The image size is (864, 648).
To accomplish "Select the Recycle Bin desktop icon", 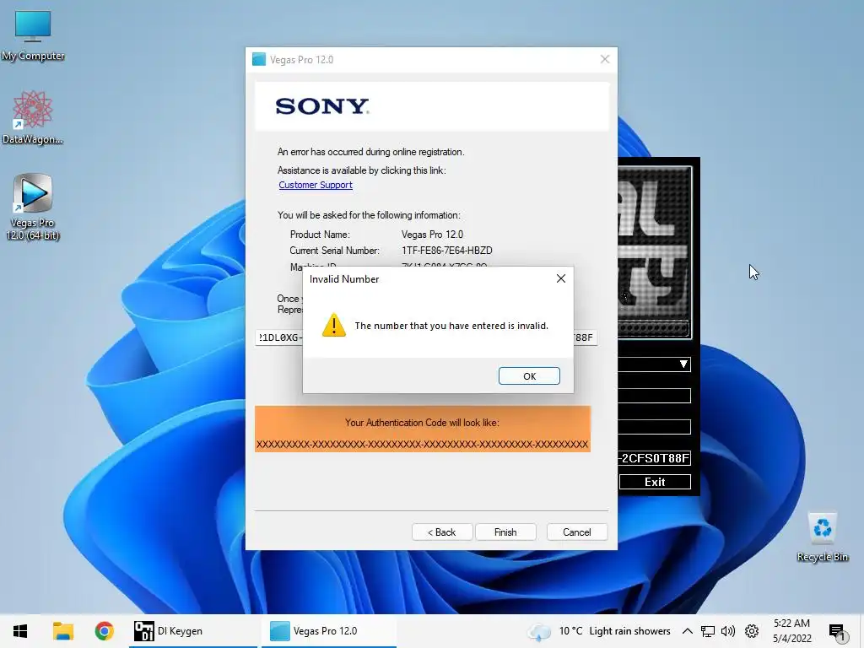I will coord(822,537).
